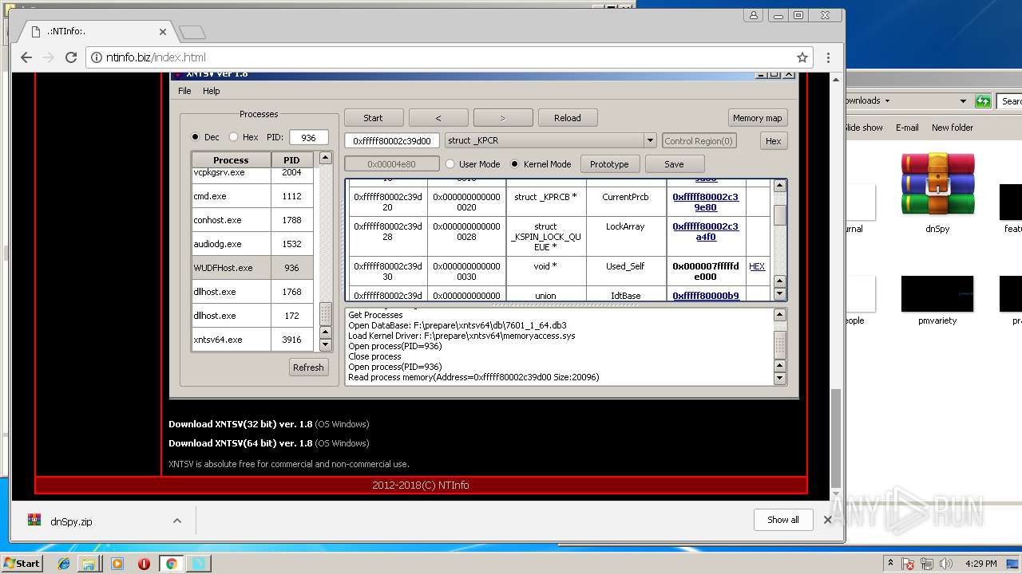Follow the CurrentPrcb pointer 0xfffff80002c39e80

click(705, 202)
